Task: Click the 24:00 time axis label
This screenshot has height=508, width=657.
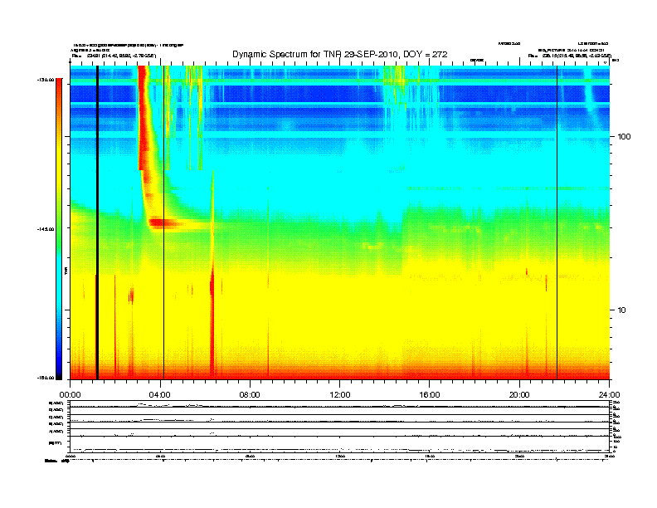Action: pos(609,395)
